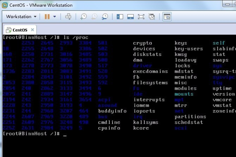Click the 'cpuinfo' entry
This screenshot has width=236, height=157.
(x=109, y=128)
